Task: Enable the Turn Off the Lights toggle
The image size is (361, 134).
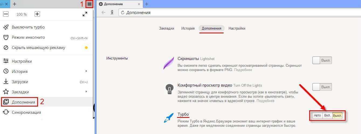Action: click(x=322, y=87)
